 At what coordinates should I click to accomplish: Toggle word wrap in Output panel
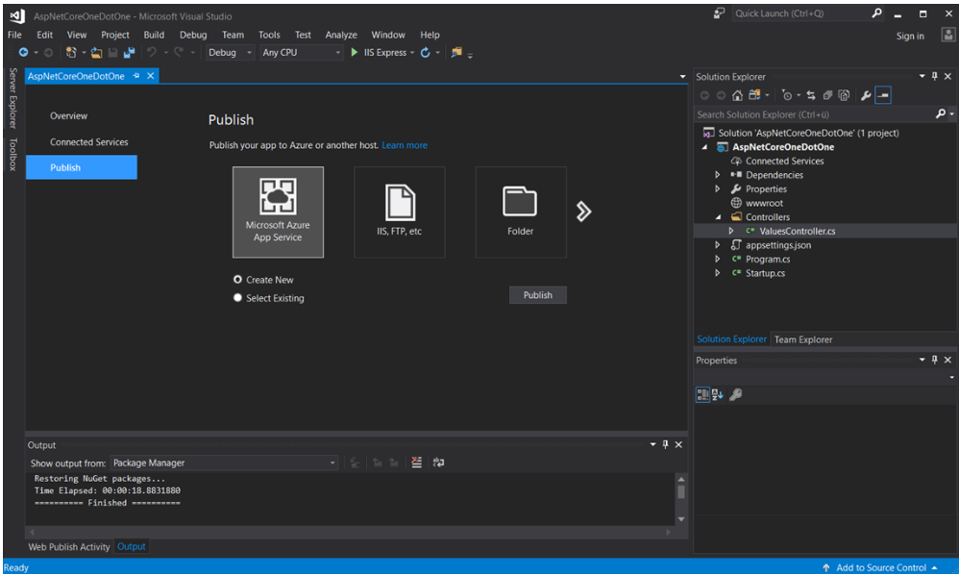438,463
